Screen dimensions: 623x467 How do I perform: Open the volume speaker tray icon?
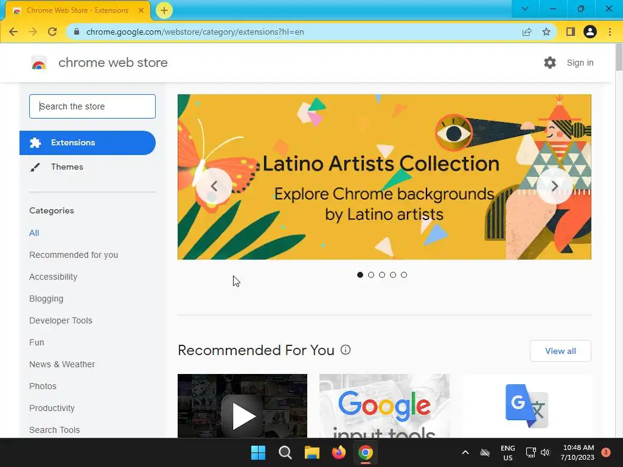545,452
